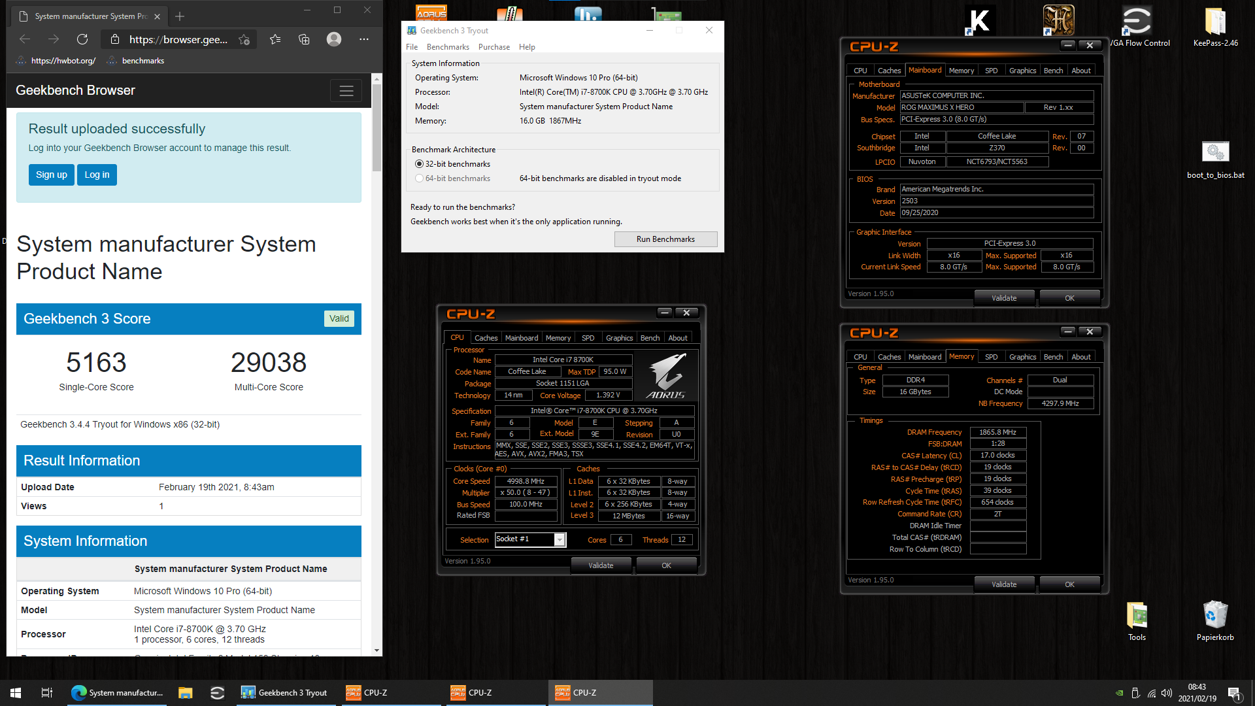Open the Tools desktop folder
This screenshot has width=1255, height=706.
point(1137,621)
